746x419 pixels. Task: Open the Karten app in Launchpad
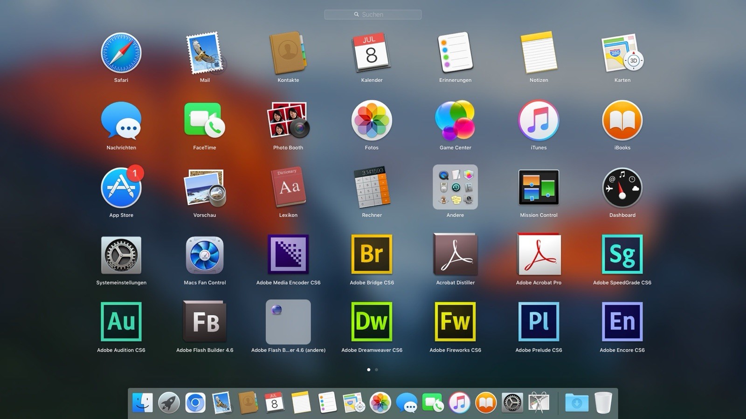tap(622, 53)
